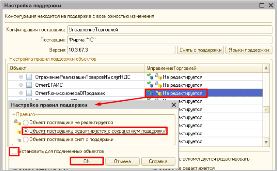Viewport: 277px width, 171px height.
Task: Click the УправлениеТорговлей column header
Action: tap(204, 68)
